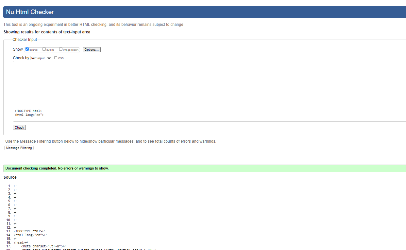Tick the css checkbox
406x250 pixels.
(x=56, y=58)
